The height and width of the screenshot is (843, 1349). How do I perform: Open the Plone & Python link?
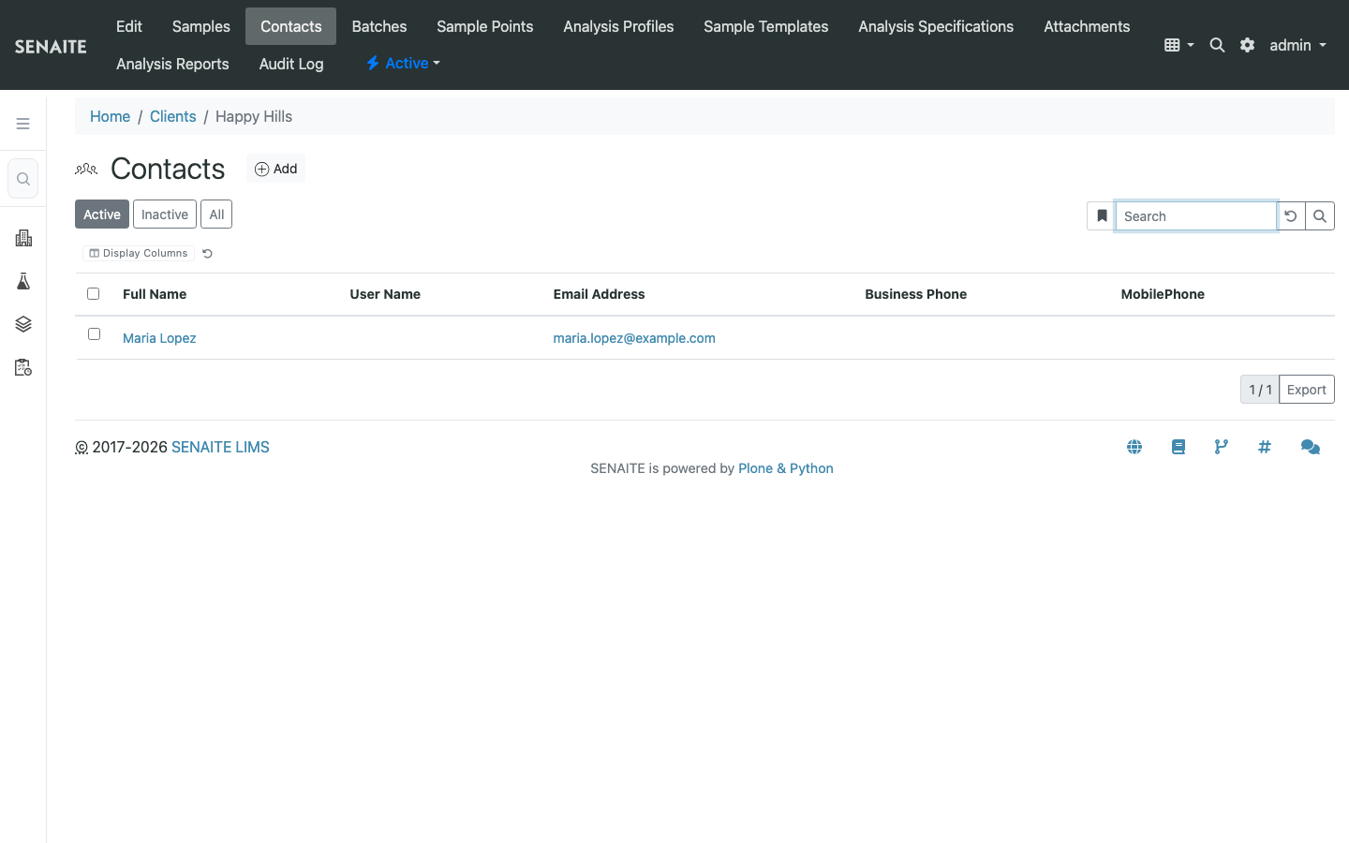click(x=786, y=468)
